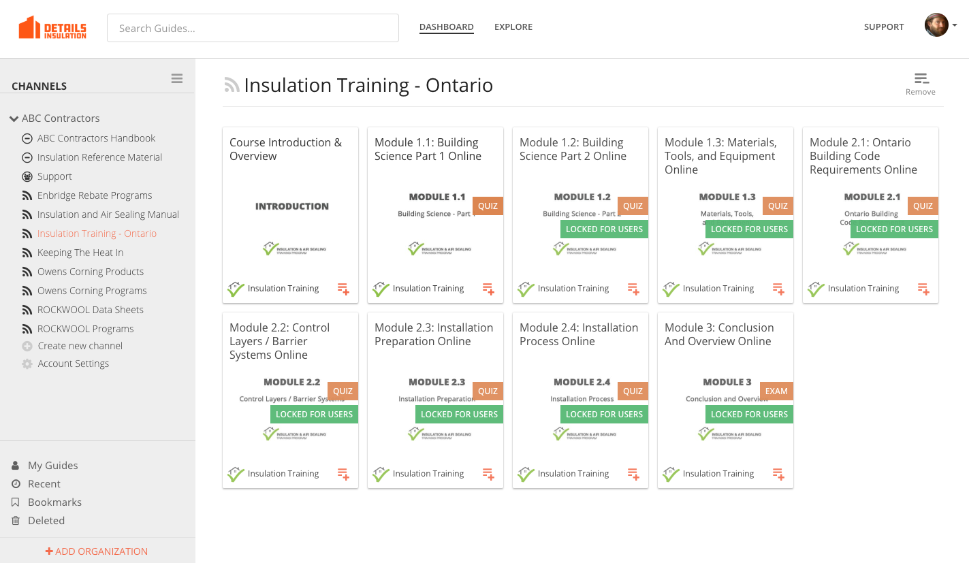Click the RSS icon beside channel title

[232, 85]
